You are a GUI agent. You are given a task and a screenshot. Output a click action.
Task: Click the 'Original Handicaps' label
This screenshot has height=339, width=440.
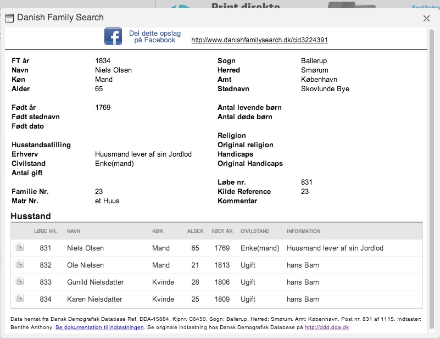pyautogui.click(x=250, y=164)
